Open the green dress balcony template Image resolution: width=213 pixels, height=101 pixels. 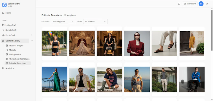(x=55, y=79)
